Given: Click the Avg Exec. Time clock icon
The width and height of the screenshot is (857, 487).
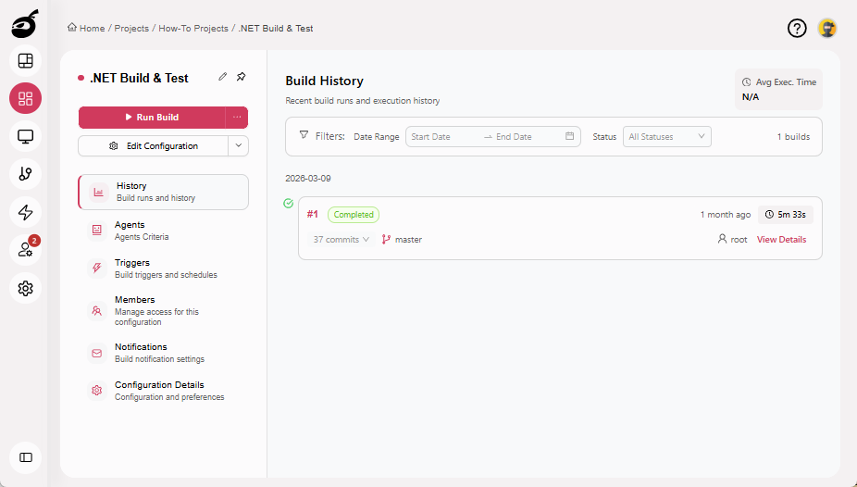Looking at the screenshot, I should (x=746, y=82).
